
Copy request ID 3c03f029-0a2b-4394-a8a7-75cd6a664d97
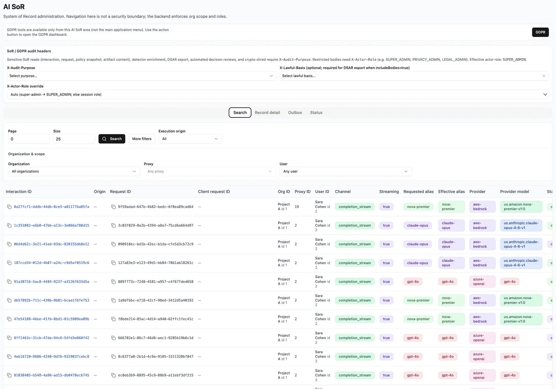pyautogui.click(x=113, y=226)
